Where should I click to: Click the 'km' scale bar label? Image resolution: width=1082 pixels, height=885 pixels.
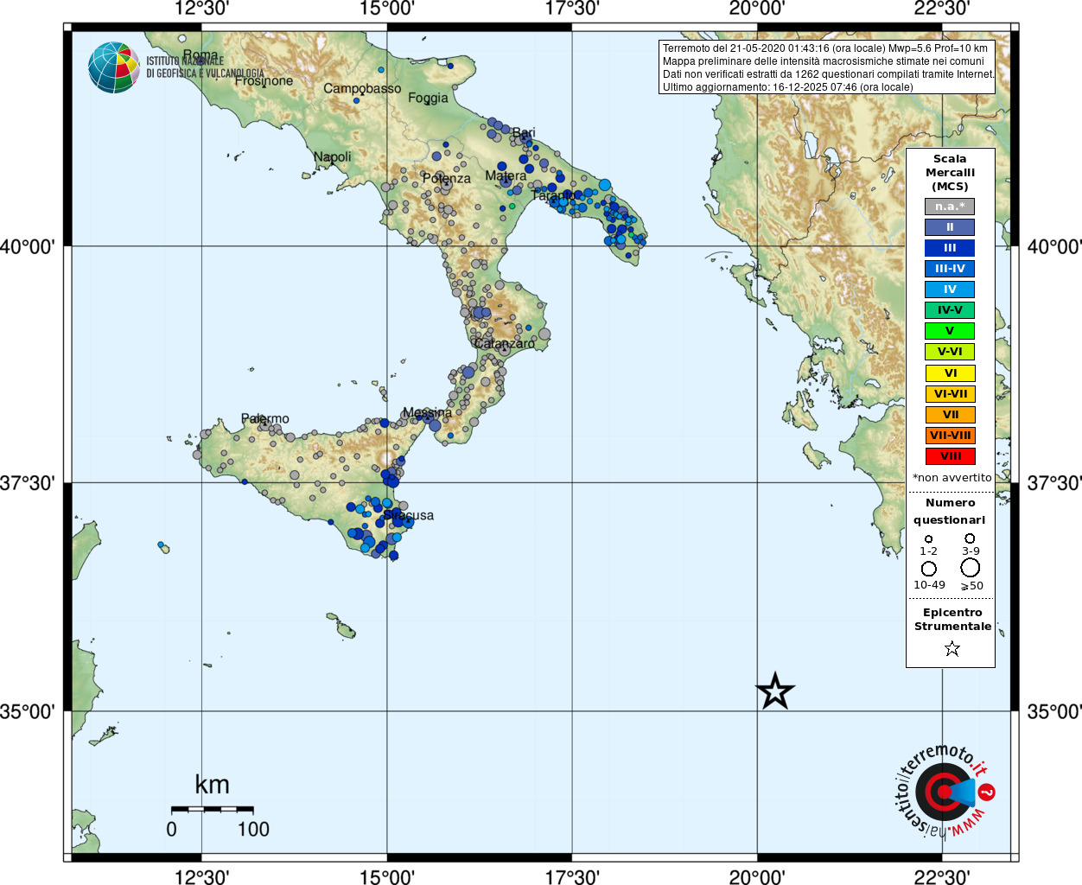pos(212,784)
